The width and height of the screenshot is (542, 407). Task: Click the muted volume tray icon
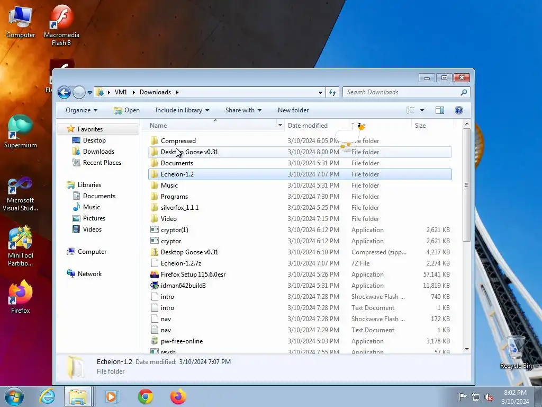point(489,397)
